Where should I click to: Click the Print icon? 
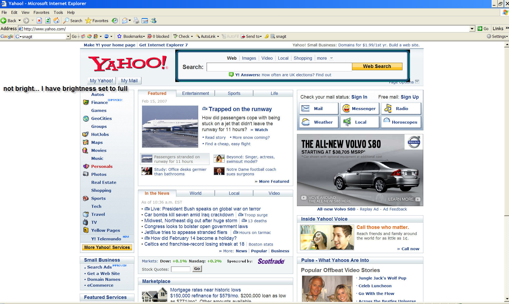(x=136, y=21)
